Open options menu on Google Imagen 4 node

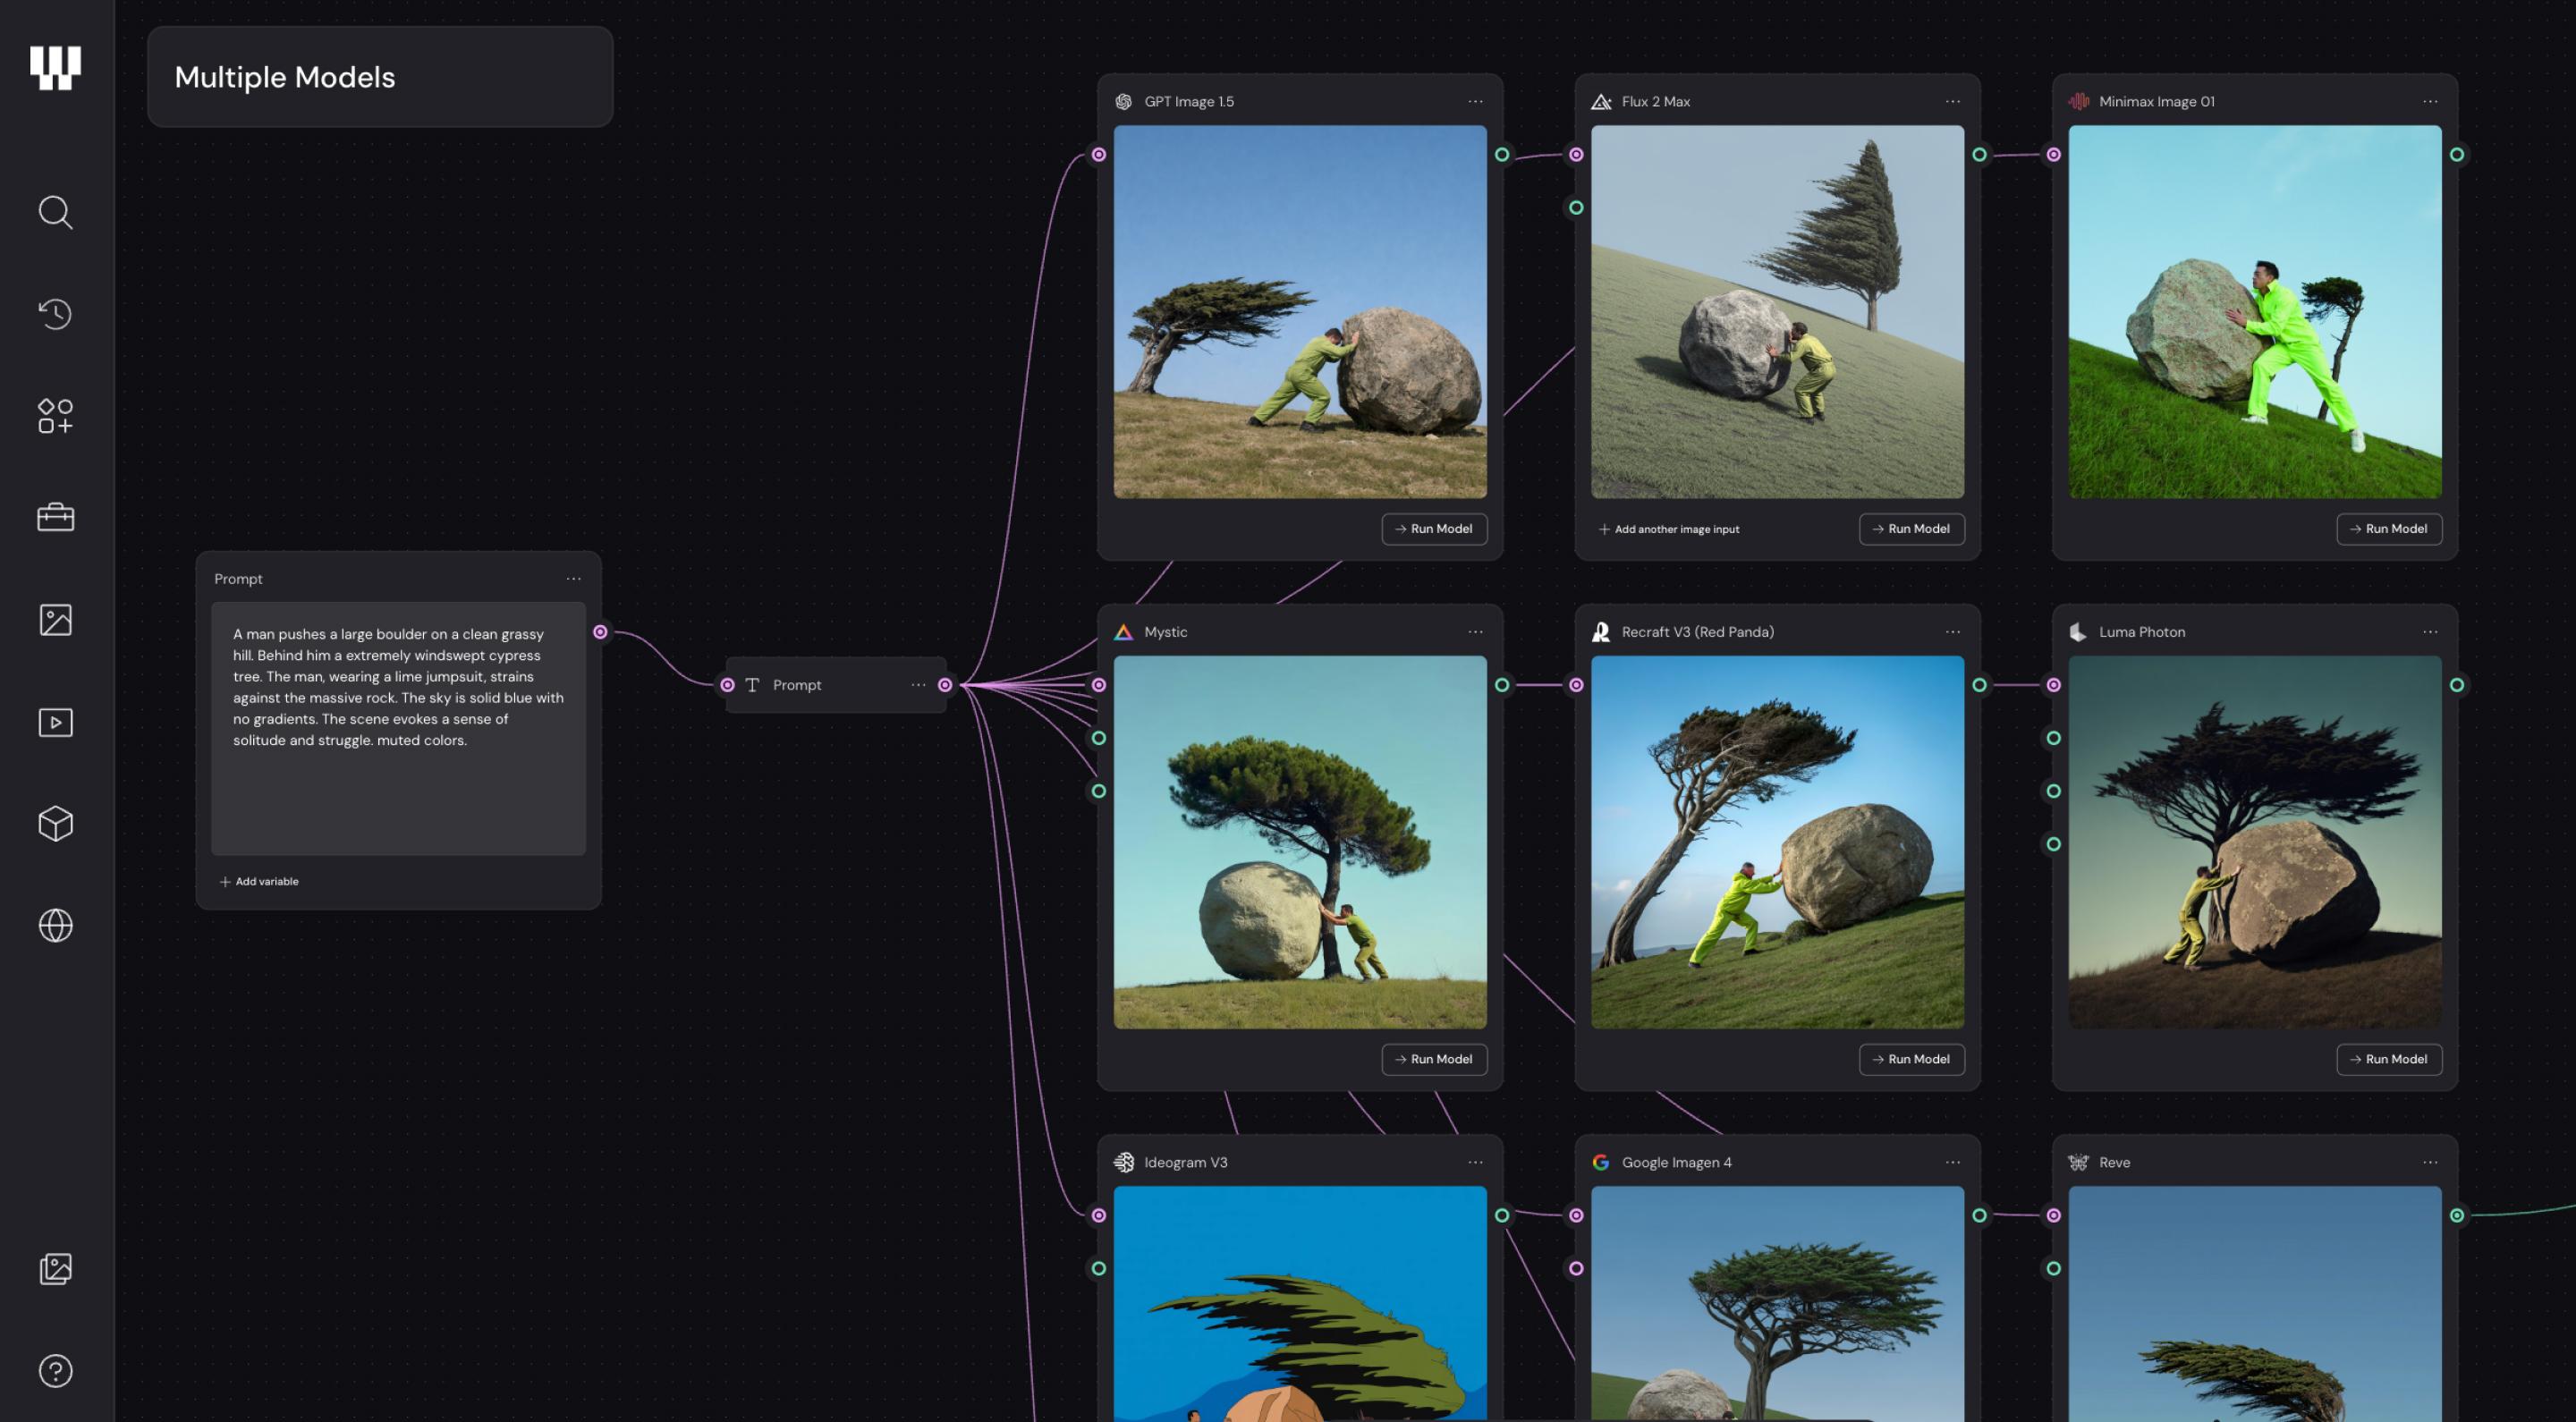tap(1953, 1162)
